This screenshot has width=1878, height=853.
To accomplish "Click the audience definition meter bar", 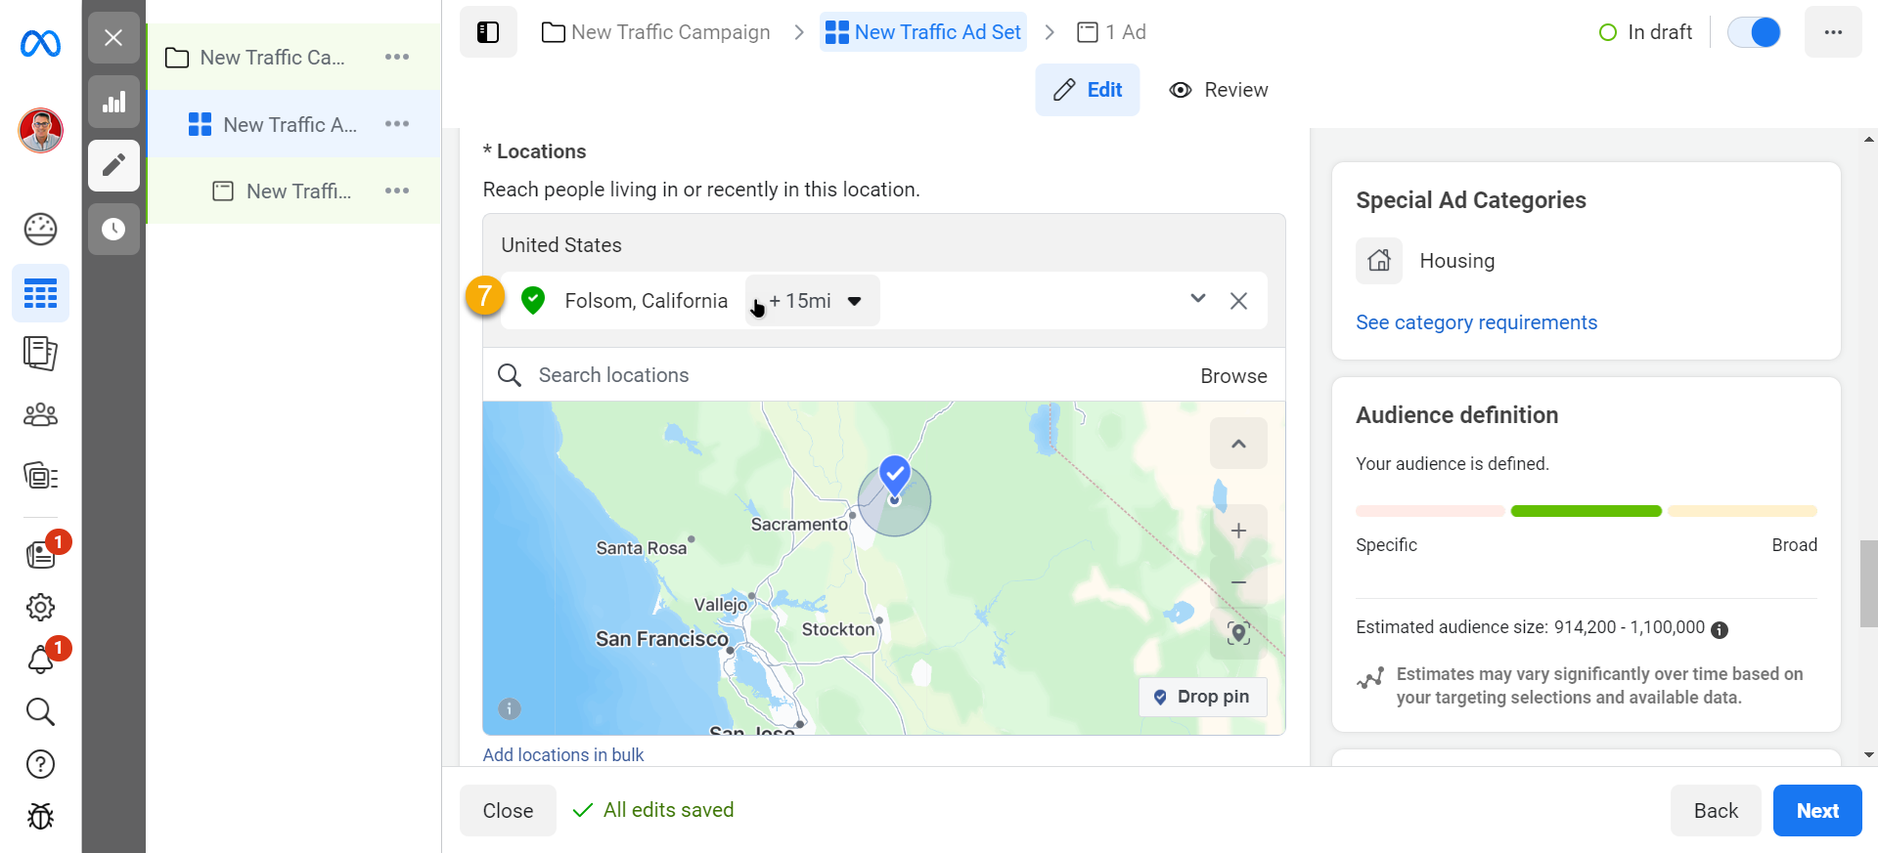I will point(1586,511).
